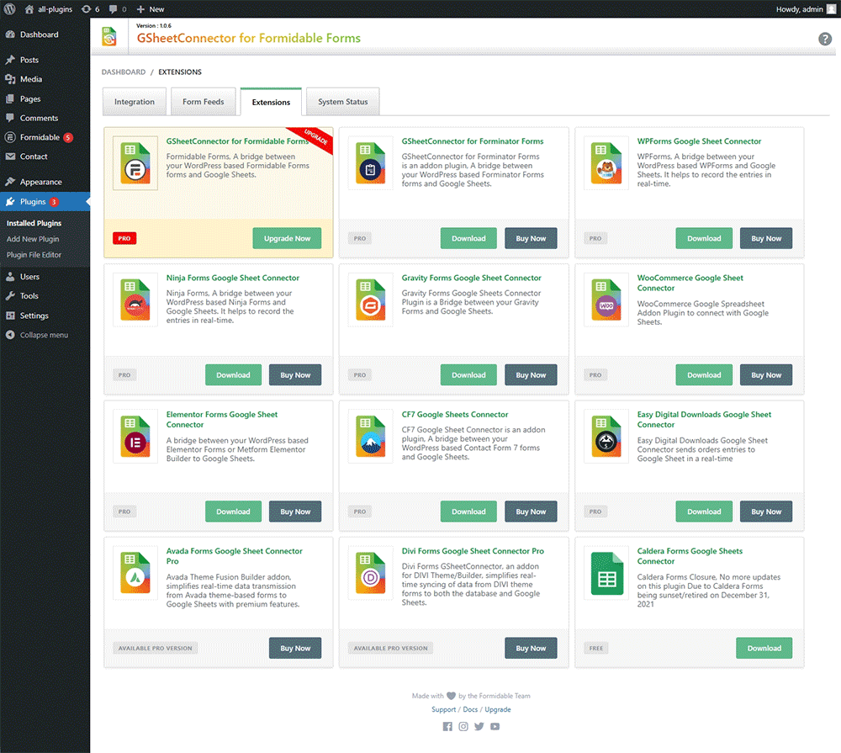This screenshot has width=841, height=753.
Task: Download the Caldera Forms connector
Action: click(x=764, y=649)
